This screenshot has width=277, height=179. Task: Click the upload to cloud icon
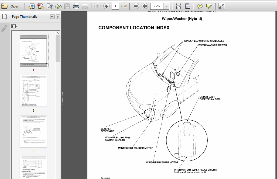58,6
